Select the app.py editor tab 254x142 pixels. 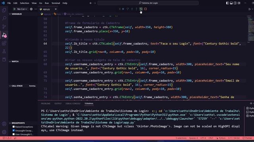tap(46, 9)
